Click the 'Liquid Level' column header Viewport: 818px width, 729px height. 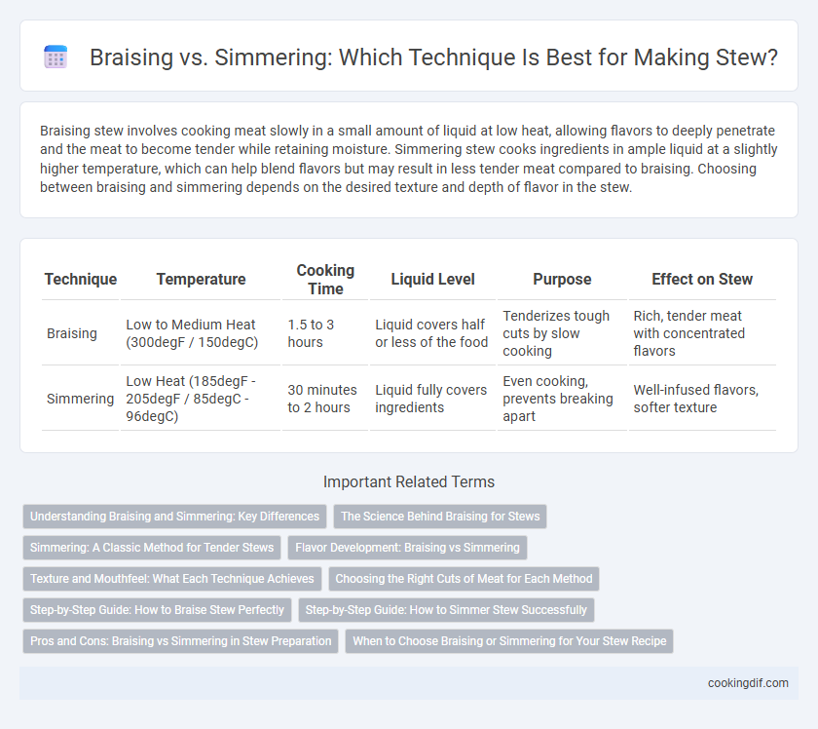coord(433,280)
